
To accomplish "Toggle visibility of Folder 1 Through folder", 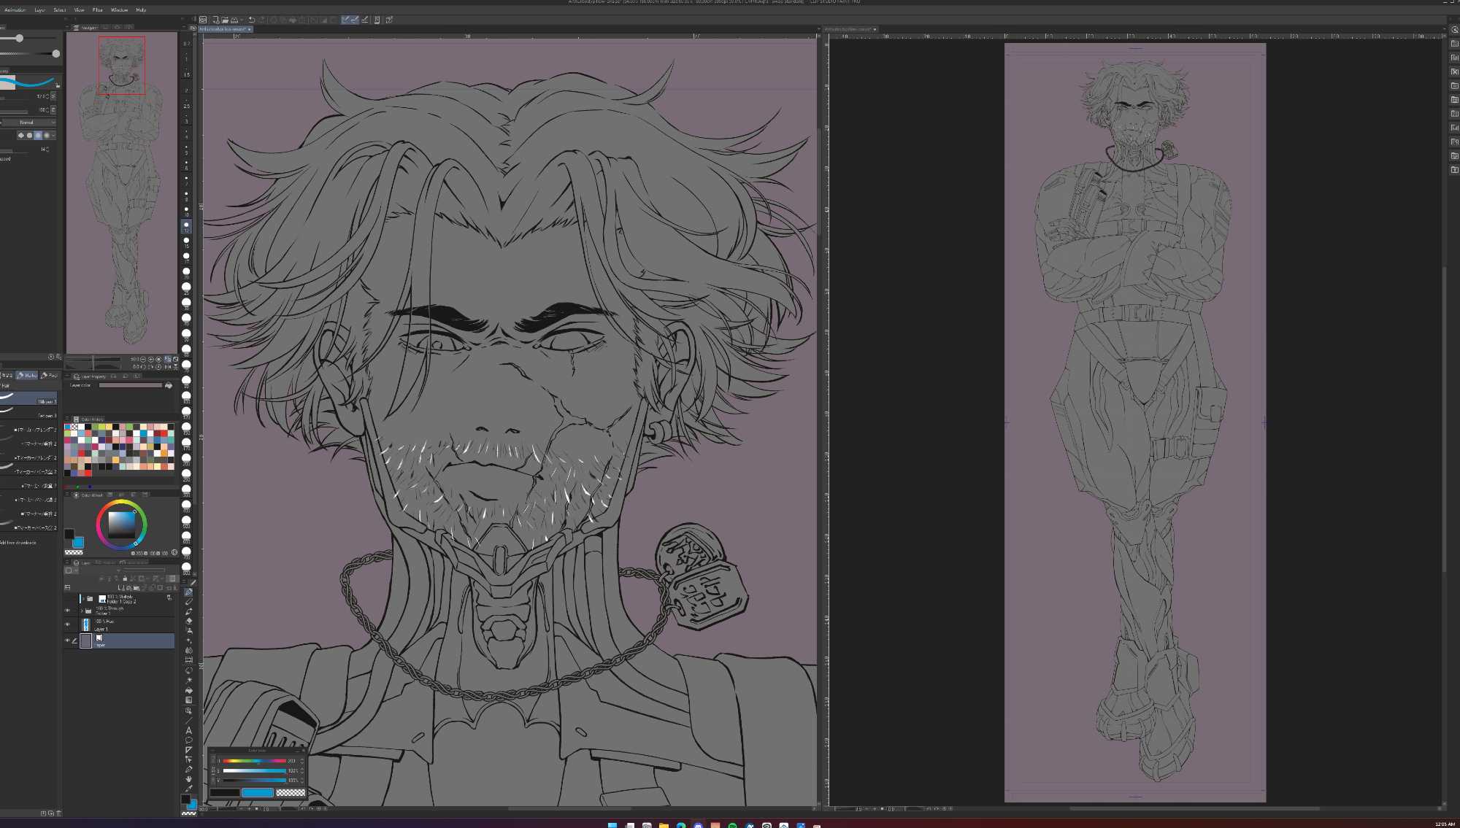I will 68,611.
